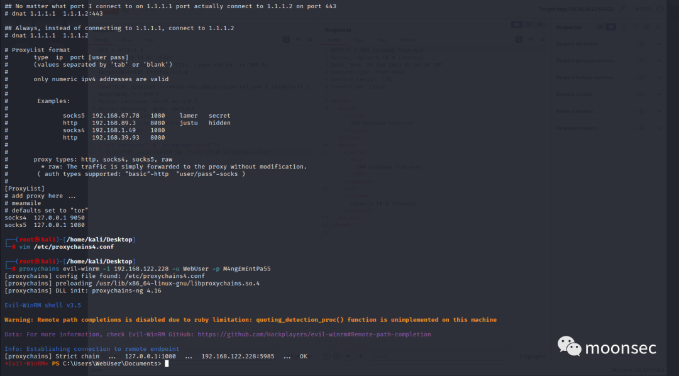Toggle request newline \n display icon
Screen dimensions: 679x376
point(299,40)
